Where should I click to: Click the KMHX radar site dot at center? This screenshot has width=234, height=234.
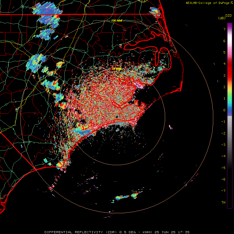[x=117, y=116]
